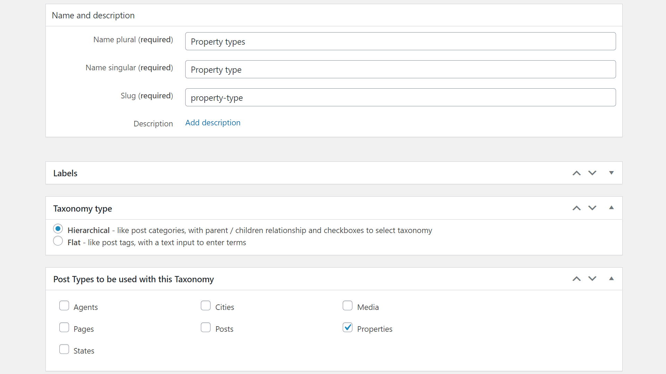This screenshot has width=666, height=374.
Task: Enable the Agents post type checkbox
Action: (x=64, y=306)
